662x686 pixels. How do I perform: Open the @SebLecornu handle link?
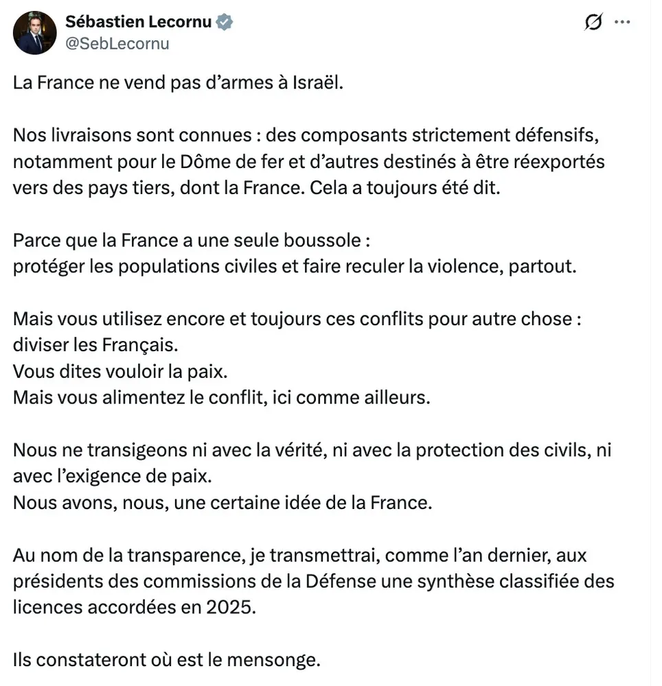coord(117,43)
